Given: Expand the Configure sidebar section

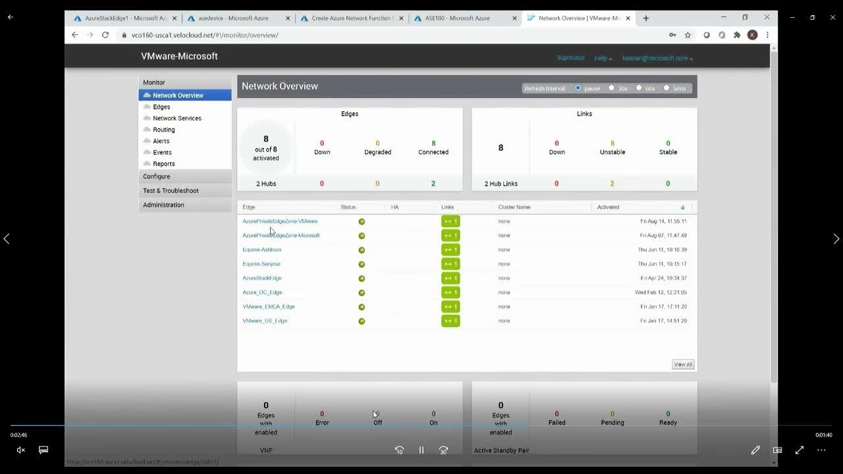Looking at the screenshot, I should pyautogui.click(x=157, y=176).
